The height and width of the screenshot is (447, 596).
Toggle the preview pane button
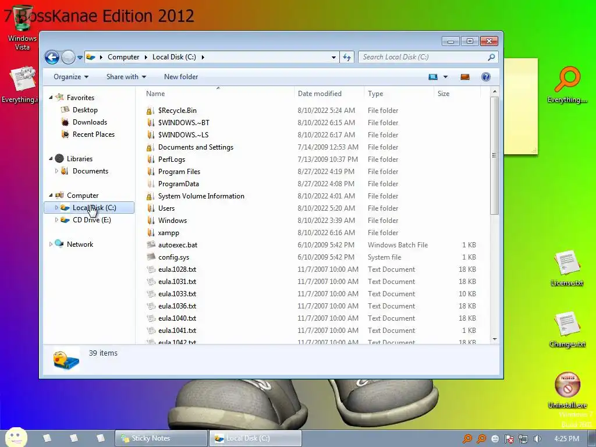(465, 77)
